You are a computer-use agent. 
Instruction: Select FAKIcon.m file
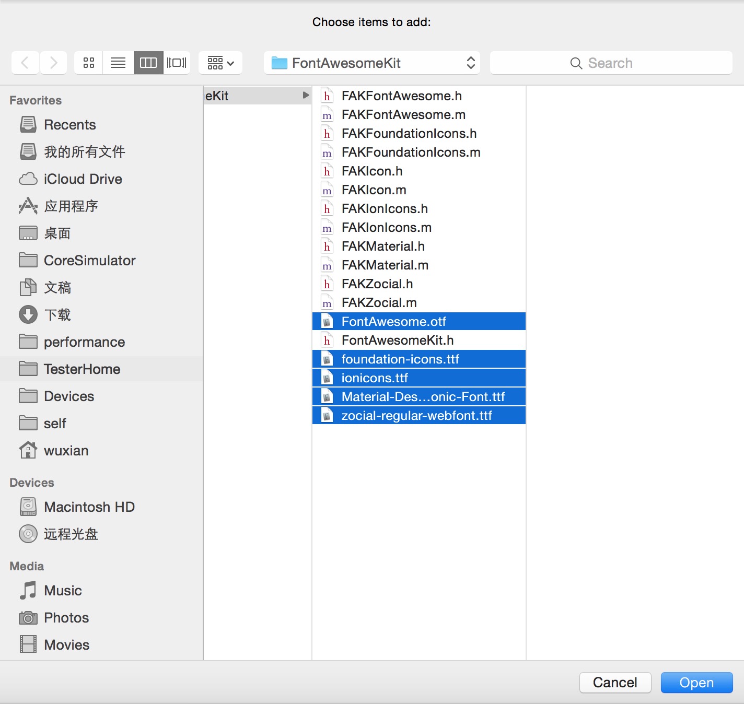tap(419, 190)
